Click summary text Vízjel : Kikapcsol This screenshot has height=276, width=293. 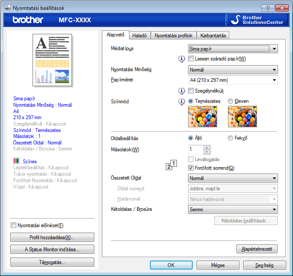[x=31, y=187]
